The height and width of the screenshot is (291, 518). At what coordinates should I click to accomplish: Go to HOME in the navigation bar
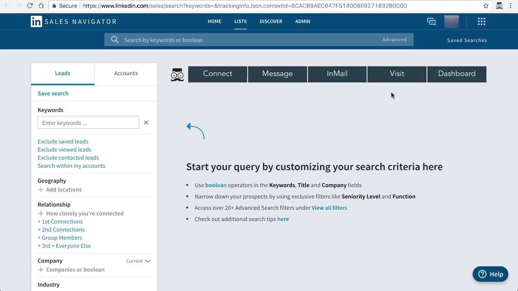[214, 21]
